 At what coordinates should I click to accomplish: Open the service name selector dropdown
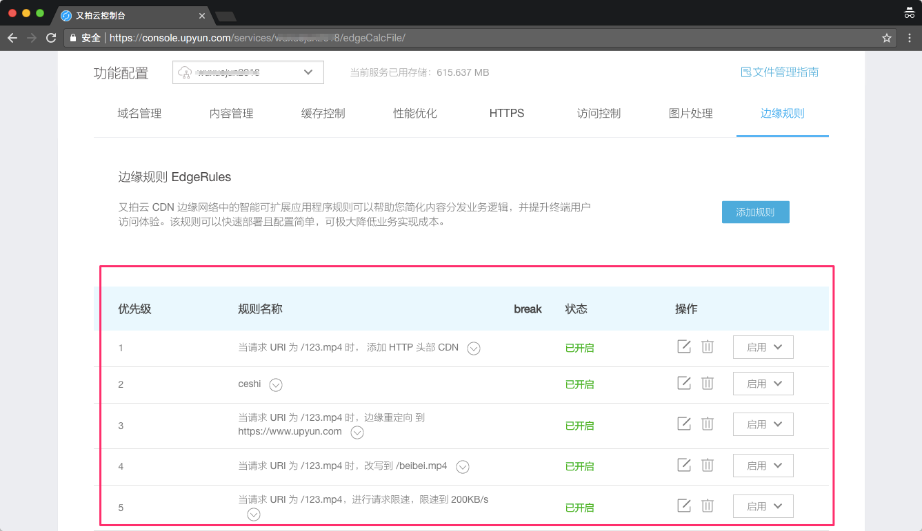308,72
